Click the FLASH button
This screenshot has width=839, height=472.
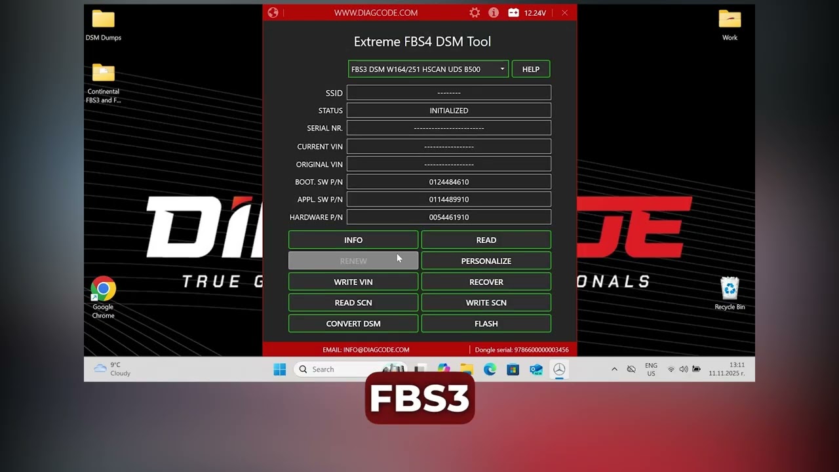click(486, 324)
